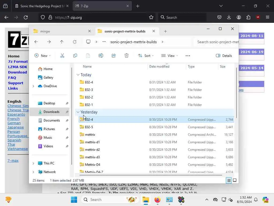Viewport: 274px width, 206px height.
Task: Open the 7-max link
Action: coord(13,160)
